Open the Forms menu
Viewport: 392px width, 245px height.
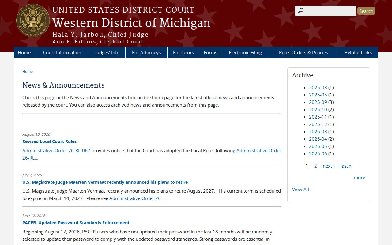click(210, 52)
